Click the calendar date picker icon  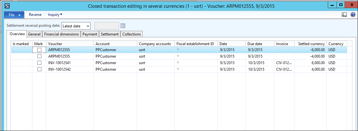[x=123, y=26]
